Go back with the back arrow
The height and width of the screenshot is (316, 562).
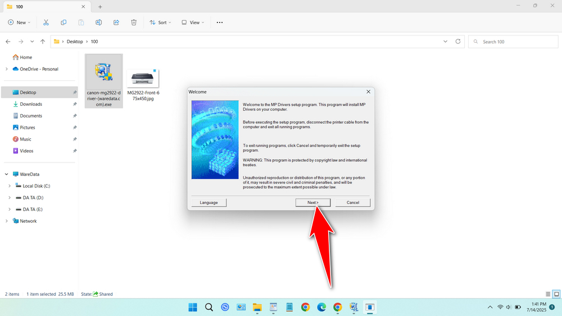point(8,42)
